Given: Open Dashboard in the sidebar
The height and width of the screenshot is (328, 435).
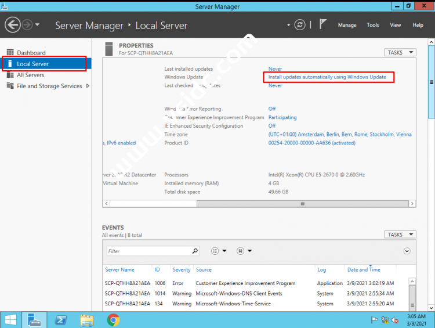Looking at the screenshot, I should (31, 53).
